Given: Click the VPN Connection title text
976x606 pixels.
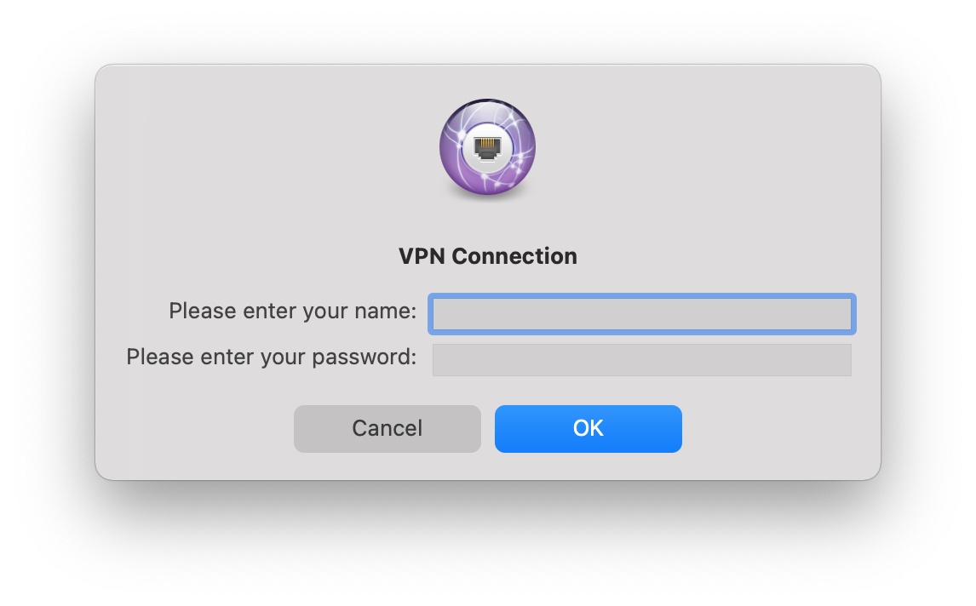Looking at the screenshot, I should (x=488, y=255).
